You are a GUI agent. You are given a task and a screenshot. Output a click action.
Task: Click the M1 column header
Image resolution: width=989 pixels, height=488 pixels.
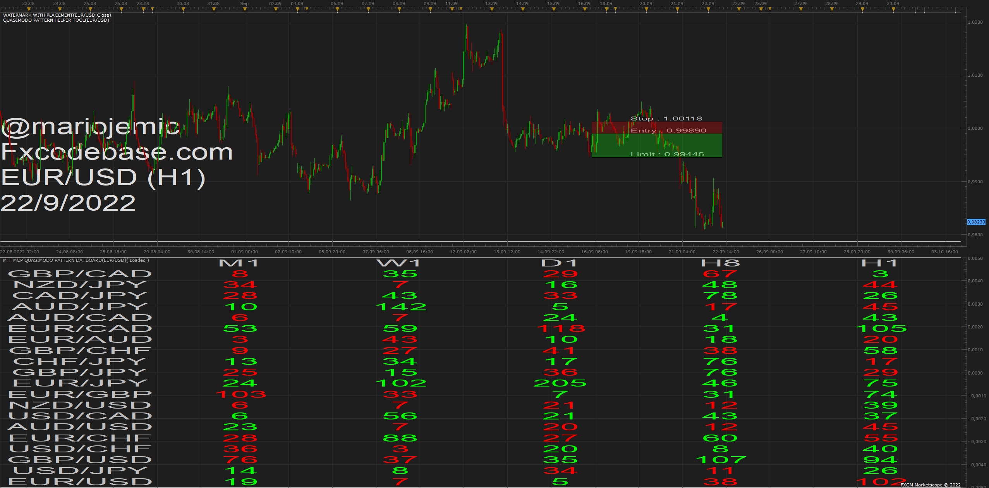click(239, 263)
